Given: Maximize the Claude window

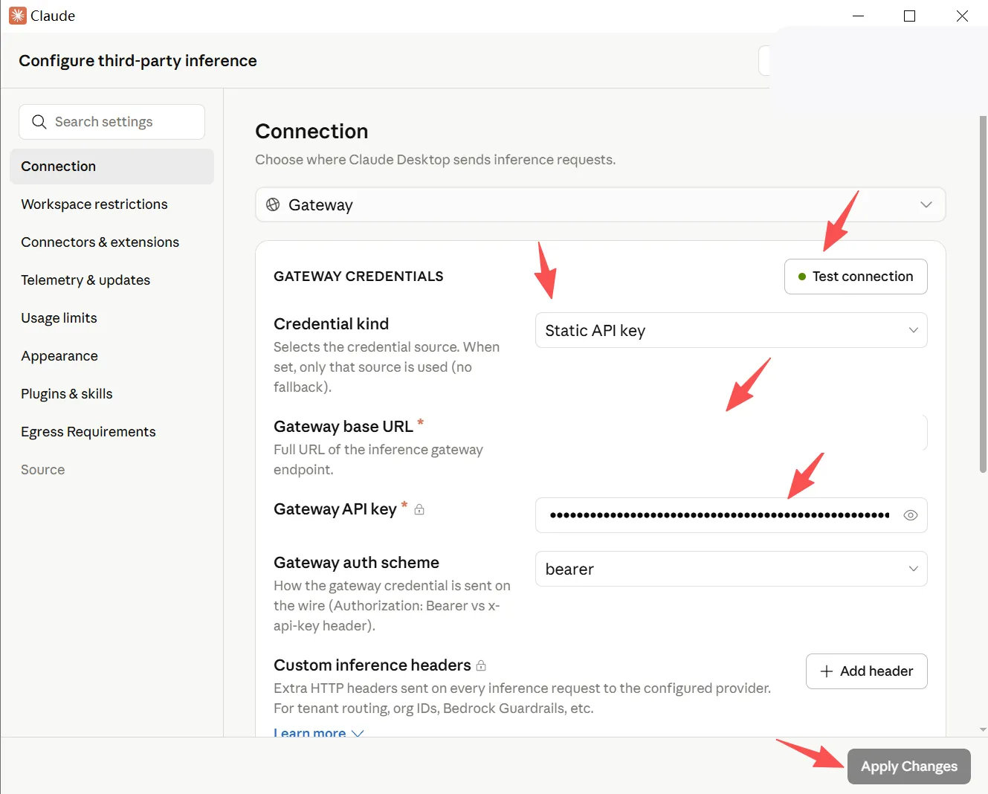Looking at the screenshot, I should click(x=909, y=16).
